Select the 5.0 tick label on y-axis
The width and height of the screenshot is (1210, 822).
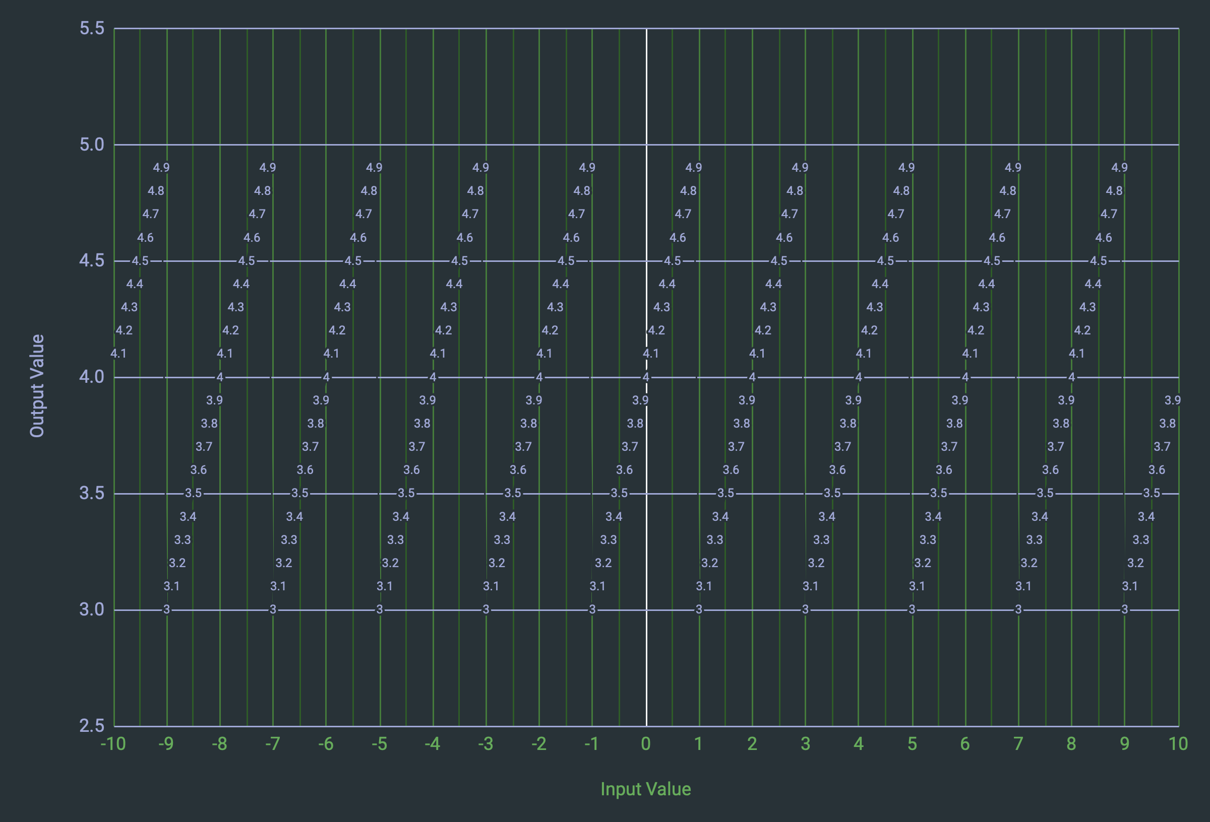[x=92, y=145]
